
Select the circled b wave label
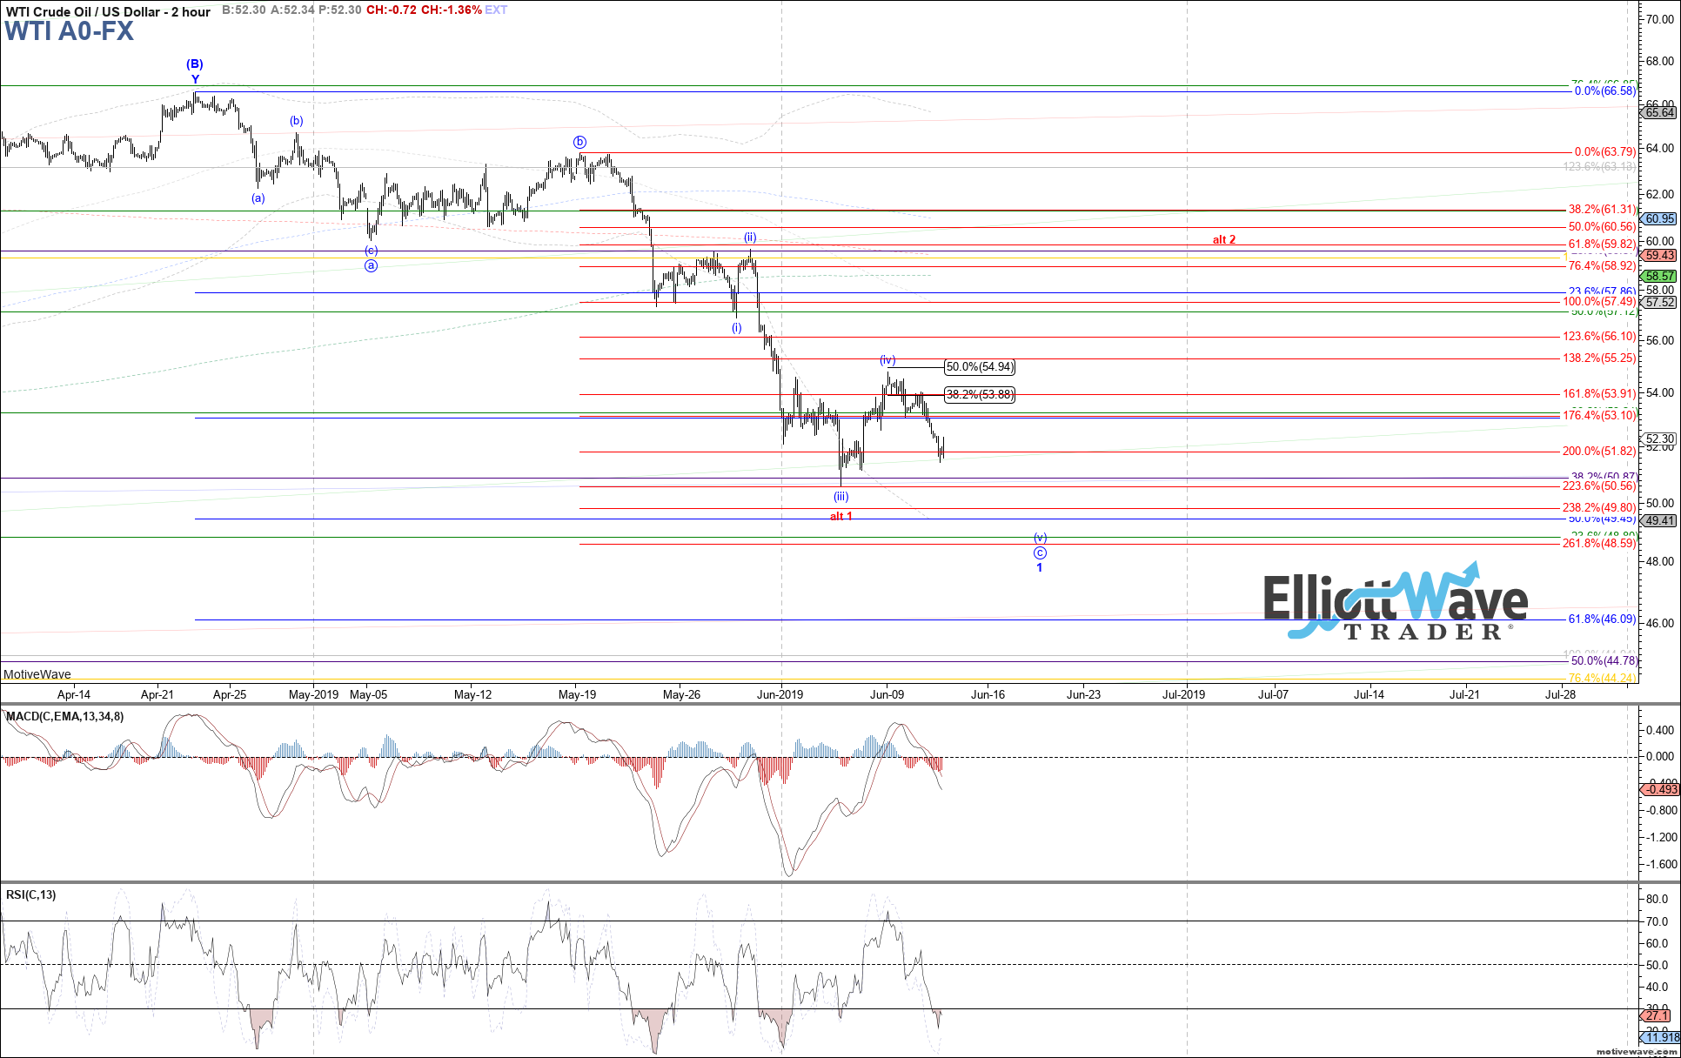pyautogui.click(x=579, y=142)
